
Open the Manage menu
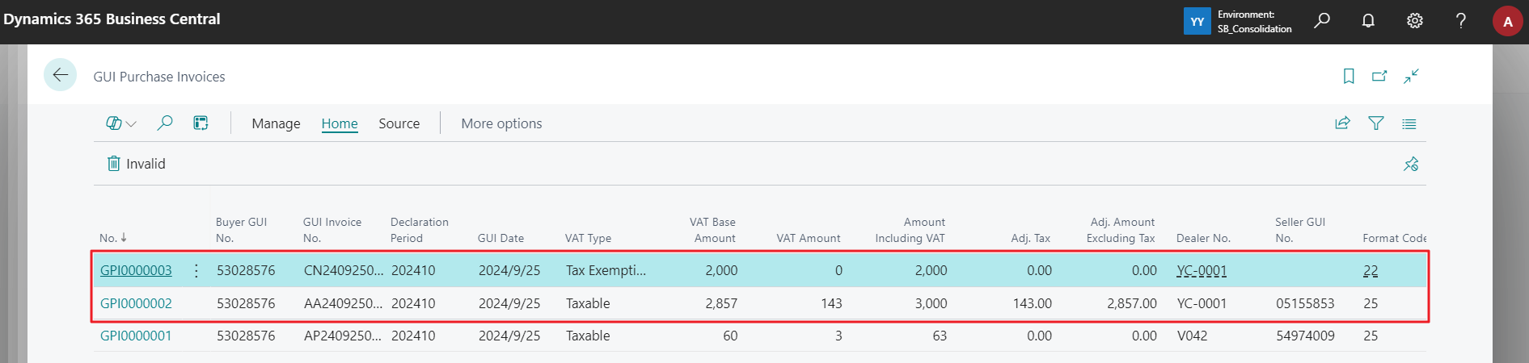point(276,123)
